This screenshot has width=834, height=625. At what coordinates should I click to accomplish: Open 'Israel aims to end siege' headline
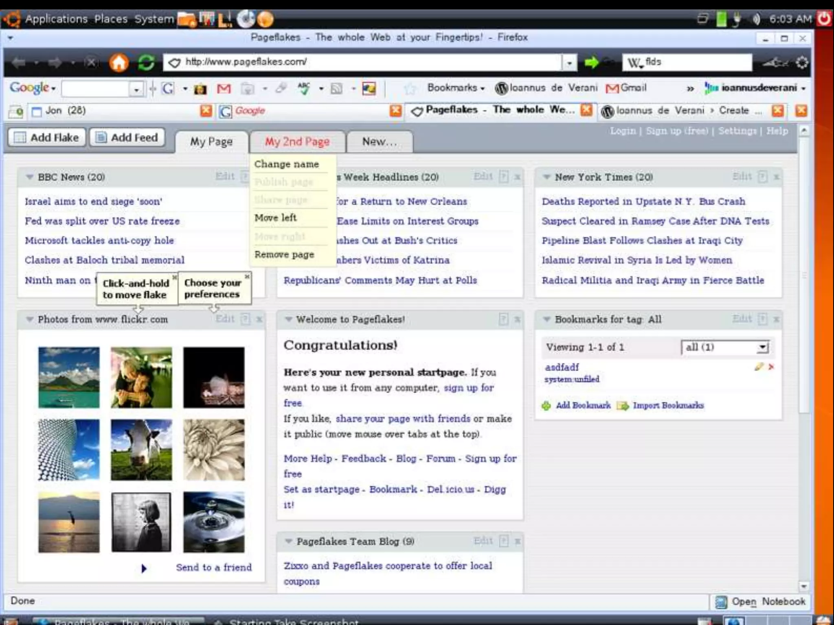coord(93,201)
